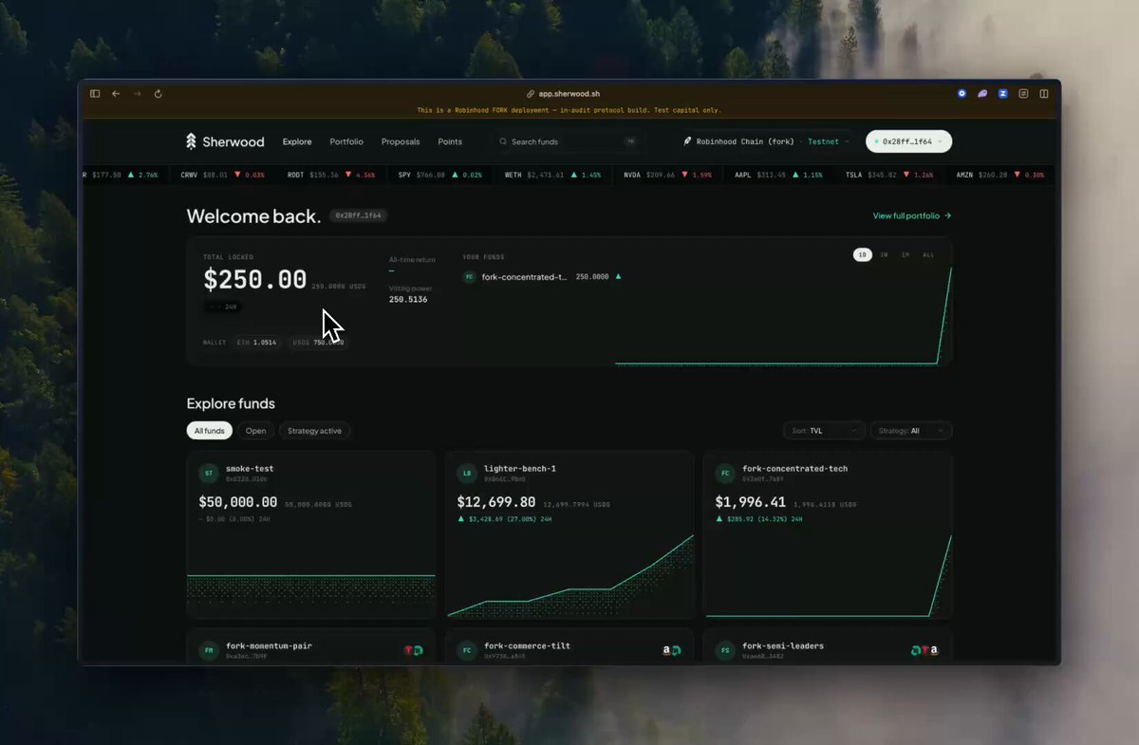Click the wallet address badge beside Welcome back
Screen dimensions: 1139x745
click(x=358, y=215)
